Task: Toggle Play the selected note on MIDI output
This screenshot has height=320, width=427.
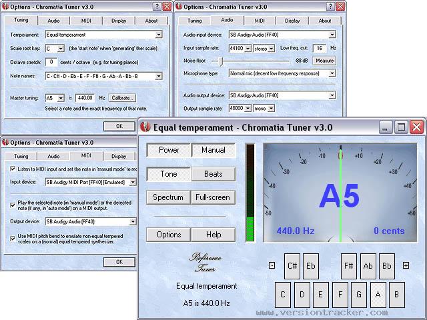Action: [x=13, y=205]
